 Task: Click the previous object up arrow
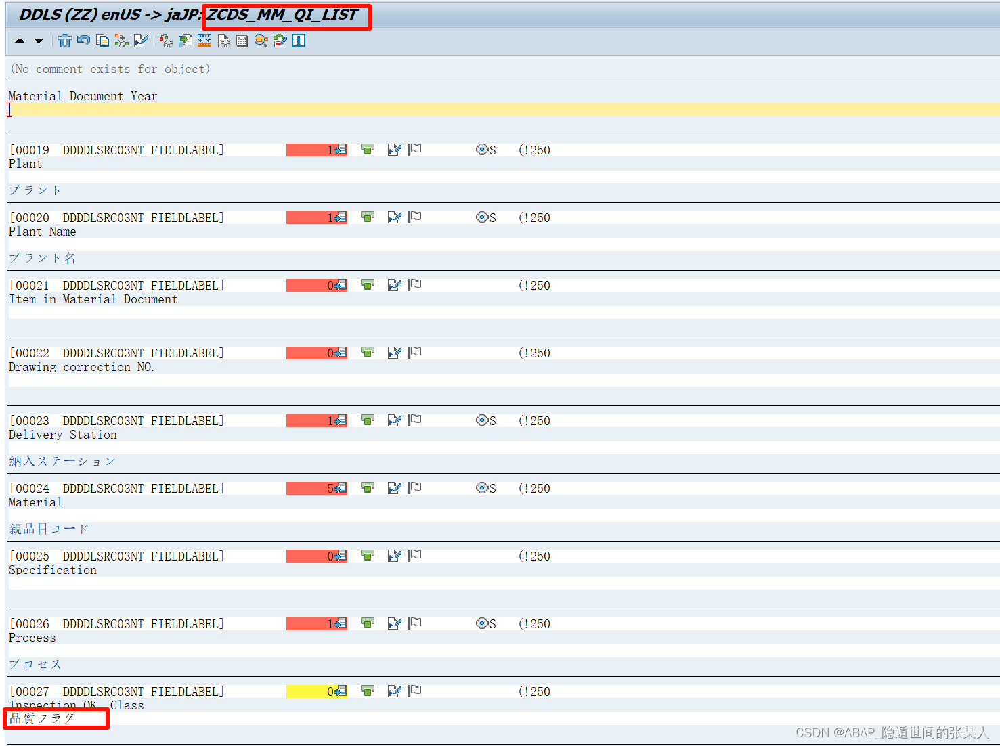(x=20, y=41)
